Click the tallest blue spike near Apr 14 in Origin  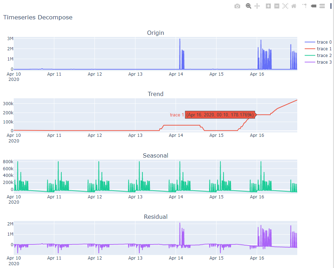tap(180, 53)
